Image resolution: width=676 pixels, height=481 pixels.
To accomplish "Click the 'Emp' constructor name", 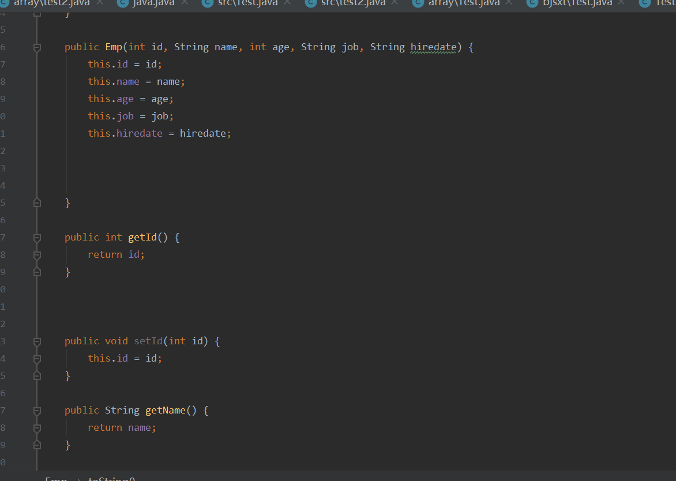I will pyautogui.click(x=114, y=47).
